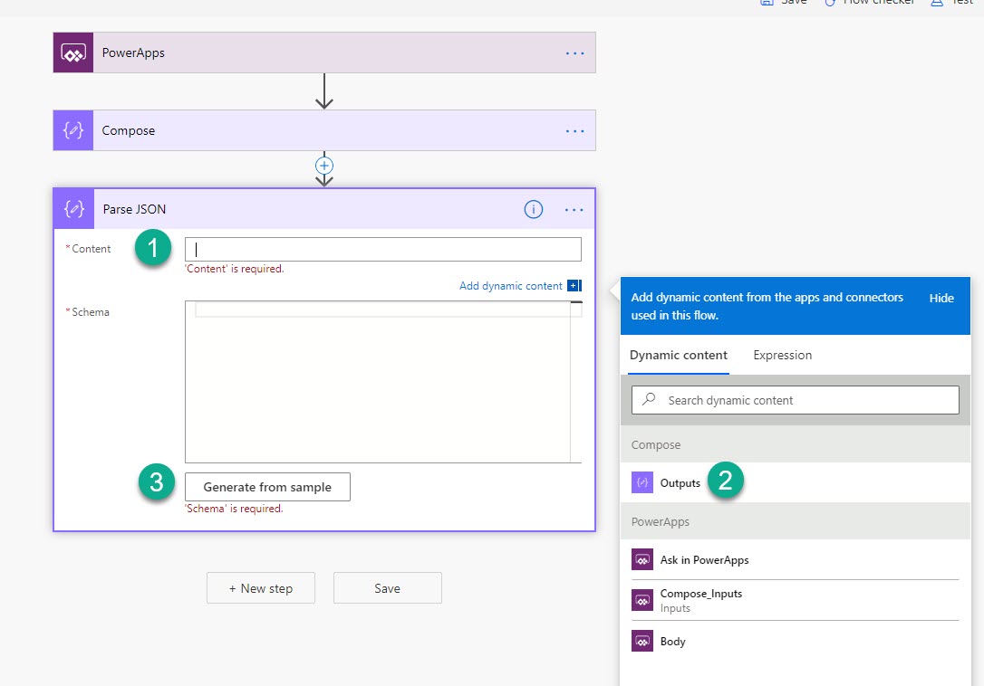Screen dimensions: 984x686
Task: Click the PowerApps trigger icon
Action: (x=73, y=52)
